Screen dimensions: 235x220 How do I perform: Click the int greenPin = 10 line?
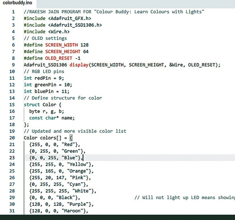coord(48,85)
